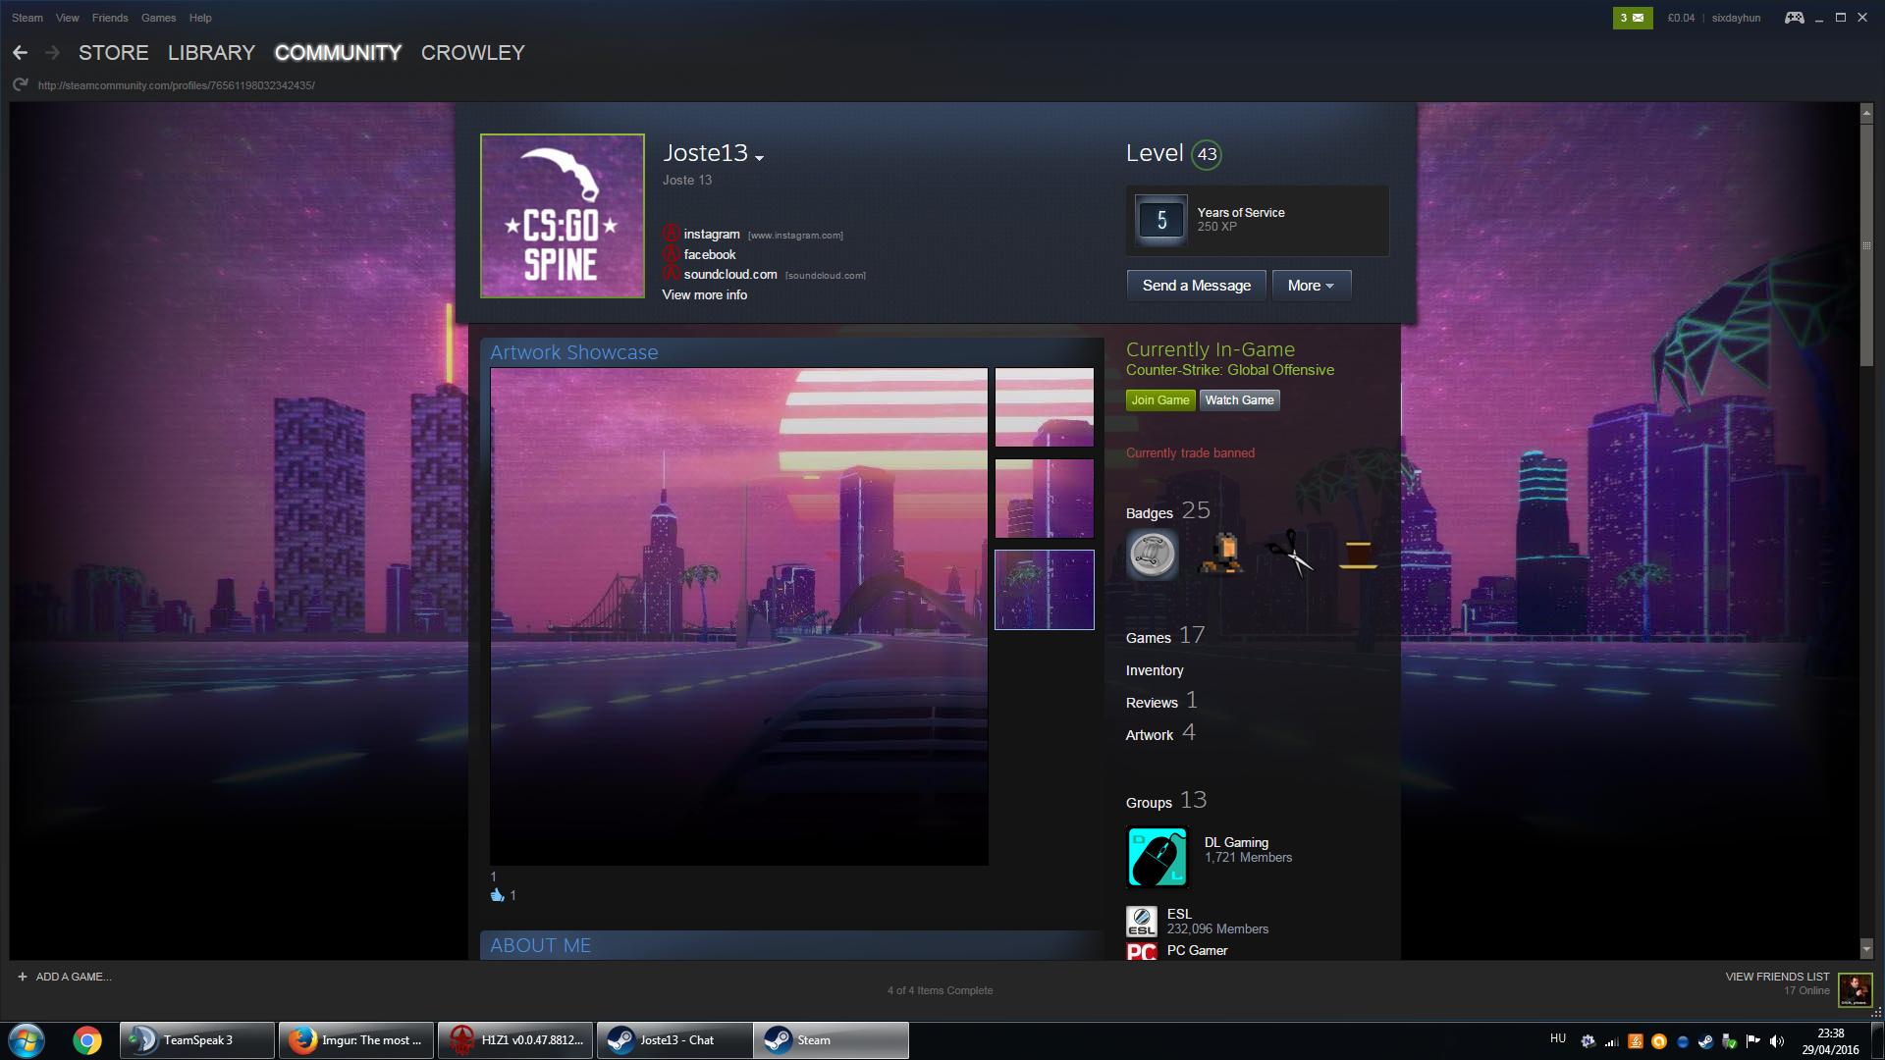Click the scissors badge icon
Viewport: 1885px width, 1060px height.
(1289, 555)
